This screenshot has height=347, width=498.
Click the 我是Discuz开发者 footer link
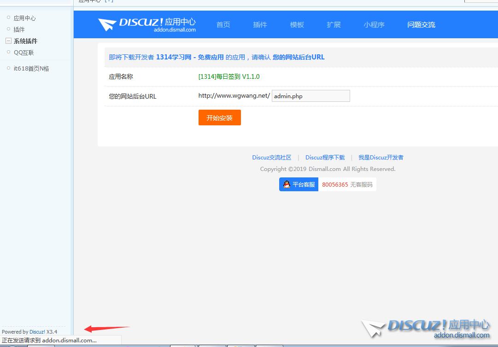pos(381,158)
